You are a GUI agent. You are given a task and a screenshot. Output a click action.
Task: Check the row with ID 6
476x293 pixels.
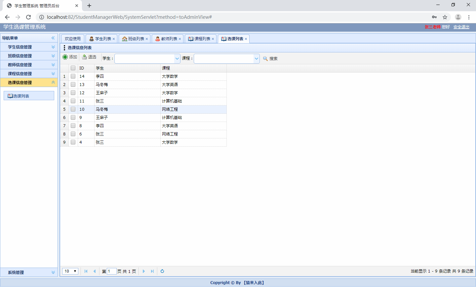(73, 134)
